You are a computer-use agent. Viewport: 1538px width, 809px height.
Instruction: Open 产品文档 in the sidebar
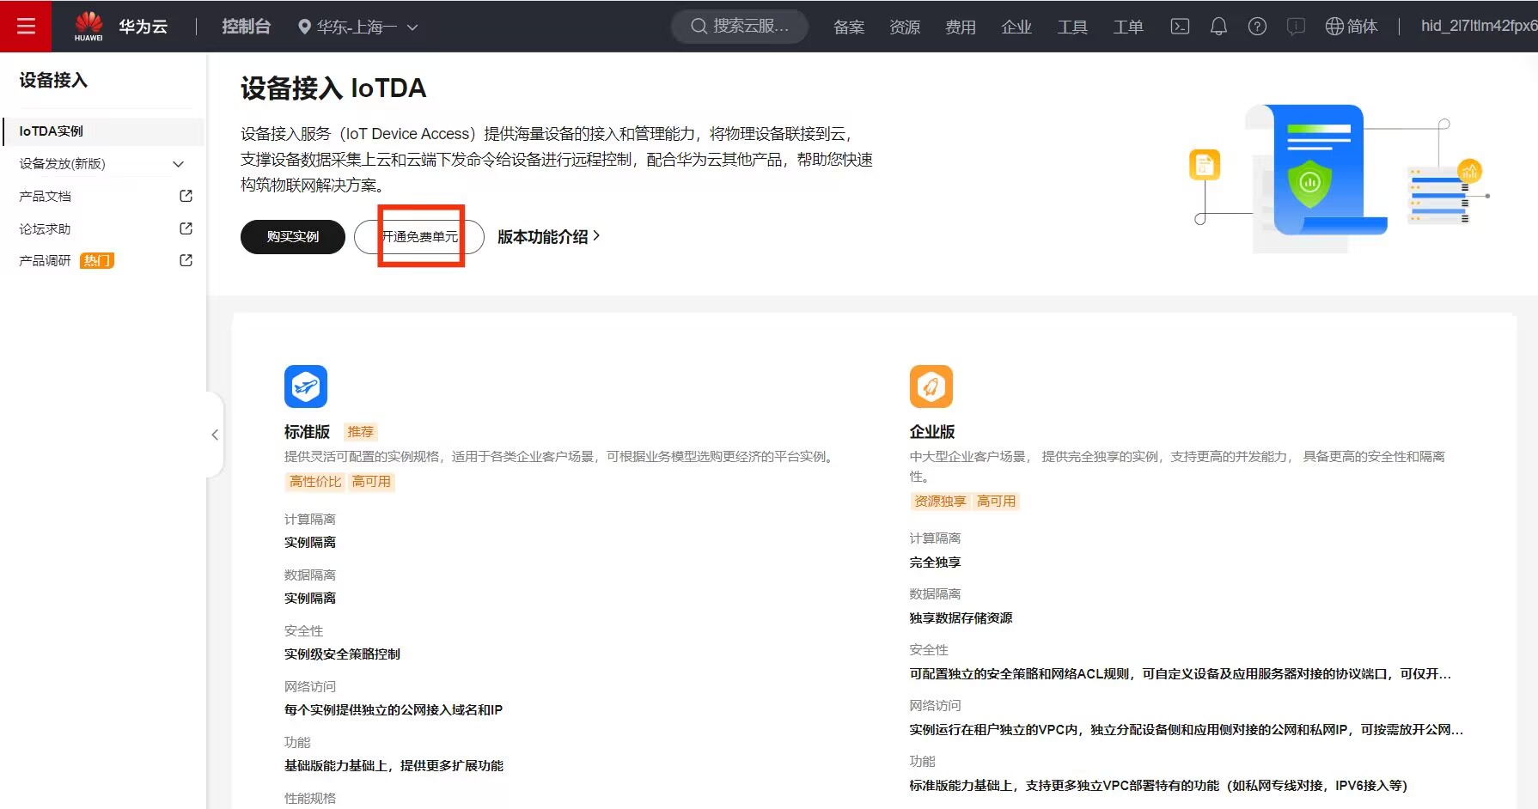point(45,196)
